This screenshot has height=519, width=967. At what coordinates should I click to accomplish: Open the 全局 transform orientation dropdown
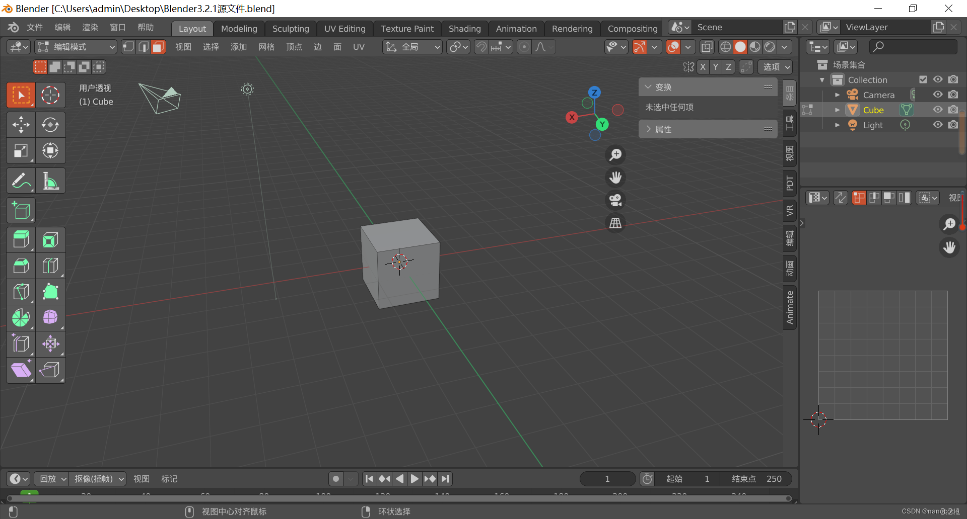(x=412, y=47)
